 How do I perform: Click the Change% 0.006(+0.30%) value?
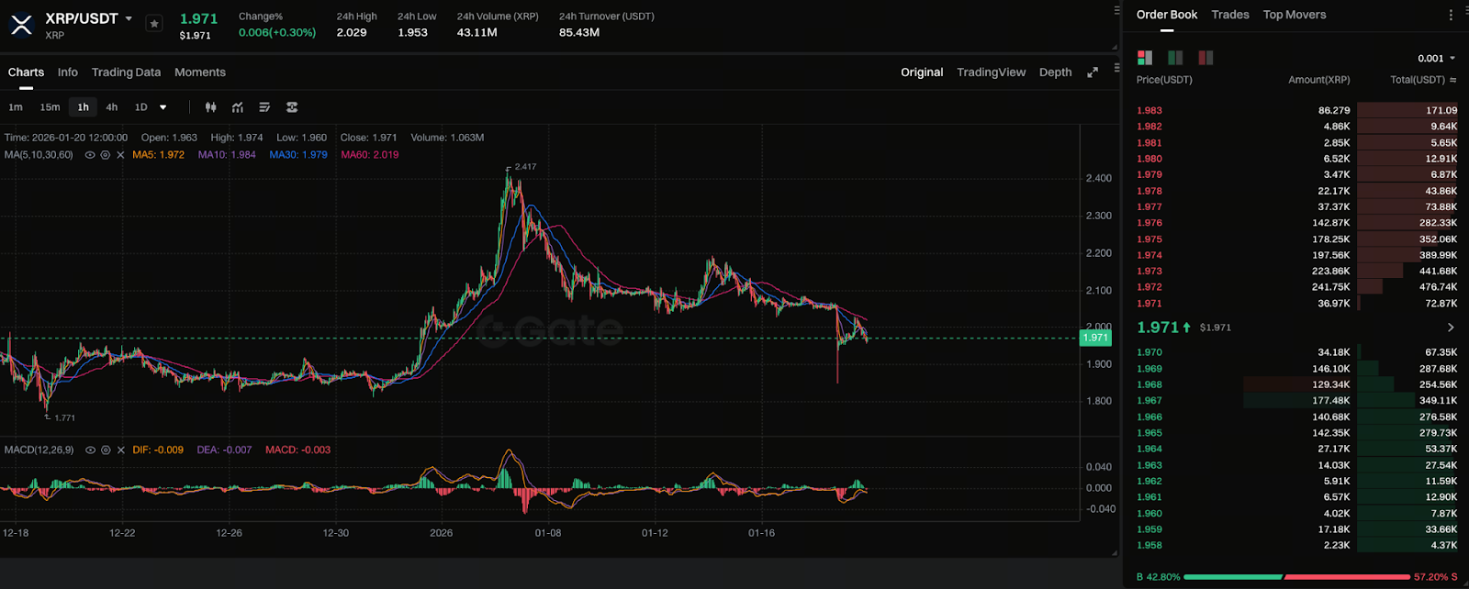click(277, 32)
